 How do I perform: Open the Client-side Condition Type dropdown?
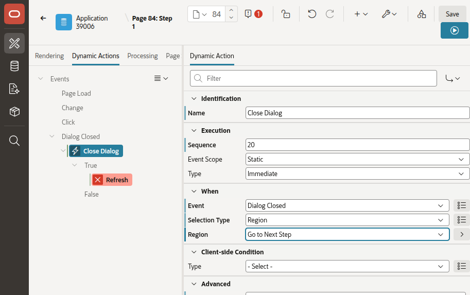[347, 266]
